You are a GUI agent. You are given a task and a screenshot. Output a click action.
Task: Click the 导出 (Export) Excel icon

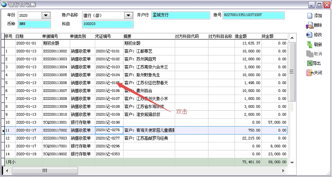point(310,63)
